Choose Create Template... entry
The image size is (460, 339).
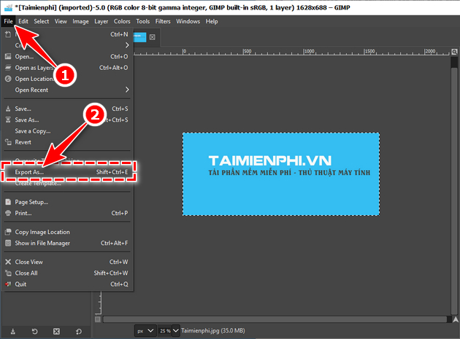click(67, 184)
